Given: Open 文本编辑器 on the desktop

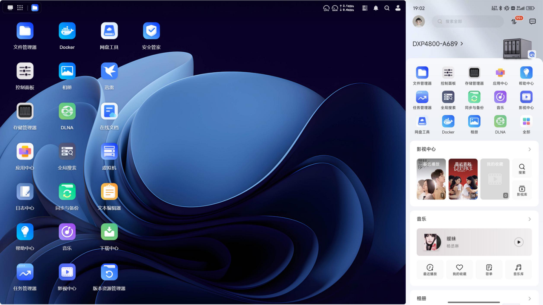Looking at the screenshot, I should (x=109, y=191).
